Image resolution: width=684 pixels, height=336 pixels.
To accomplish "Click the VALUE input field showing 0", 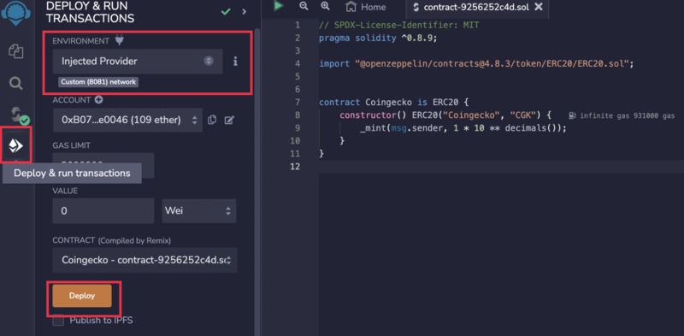I will [103, 211].
